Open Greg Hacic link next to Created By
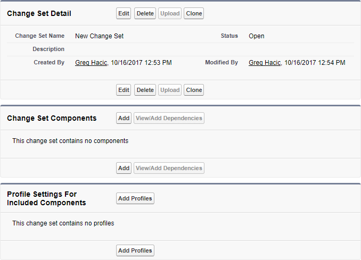This screenshot has height=260, width=361. (x=91, y=63)
